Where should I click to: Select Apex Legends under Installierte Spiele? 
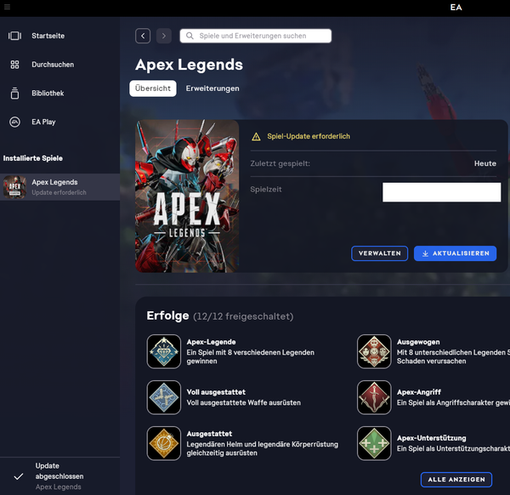(59, 187)
